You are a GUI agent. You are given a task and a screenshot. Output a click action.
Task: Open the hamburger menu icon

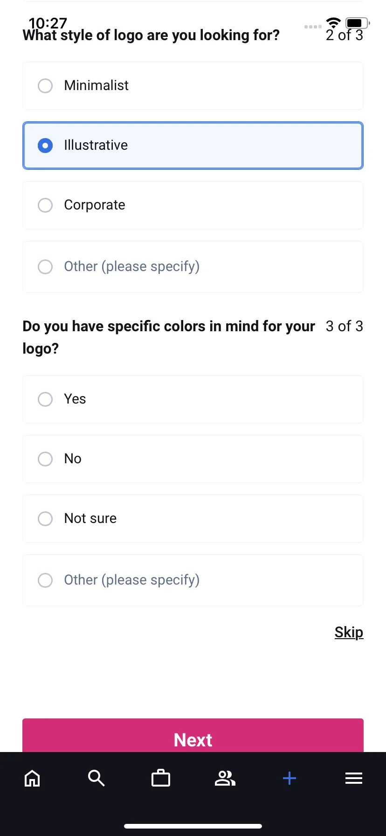[354, 778]
